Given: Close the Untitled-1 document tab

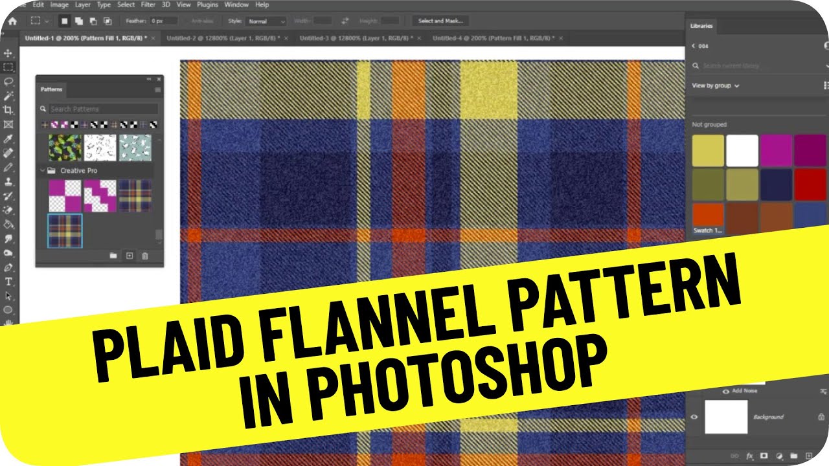Looking at the screenshot, I should pos(152,38).
